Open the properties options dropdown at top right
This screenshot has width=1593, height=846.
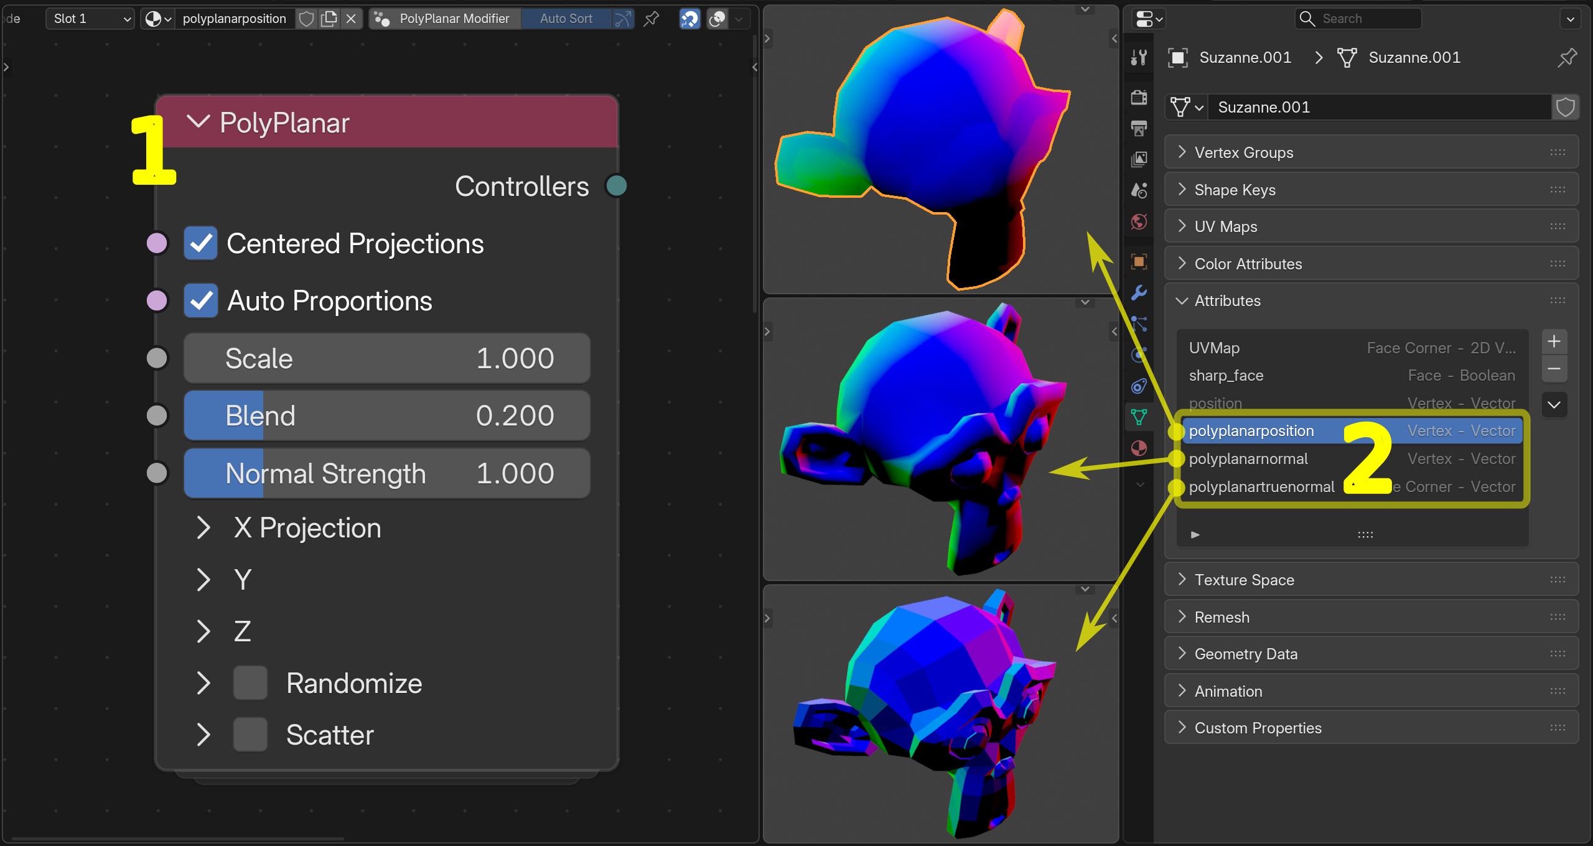(x=1570, y=19)
